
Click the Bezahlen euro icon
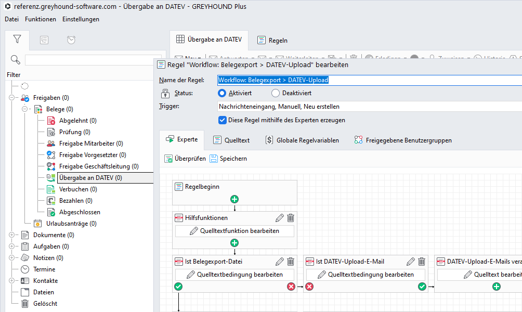tap(51, 200)
